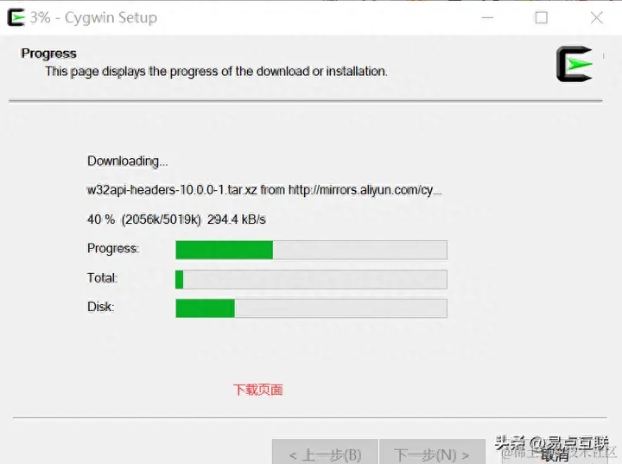This screenshot has width=622, height=464.
Task: Click the page description text below the heading
Action: tap(216, 72)
